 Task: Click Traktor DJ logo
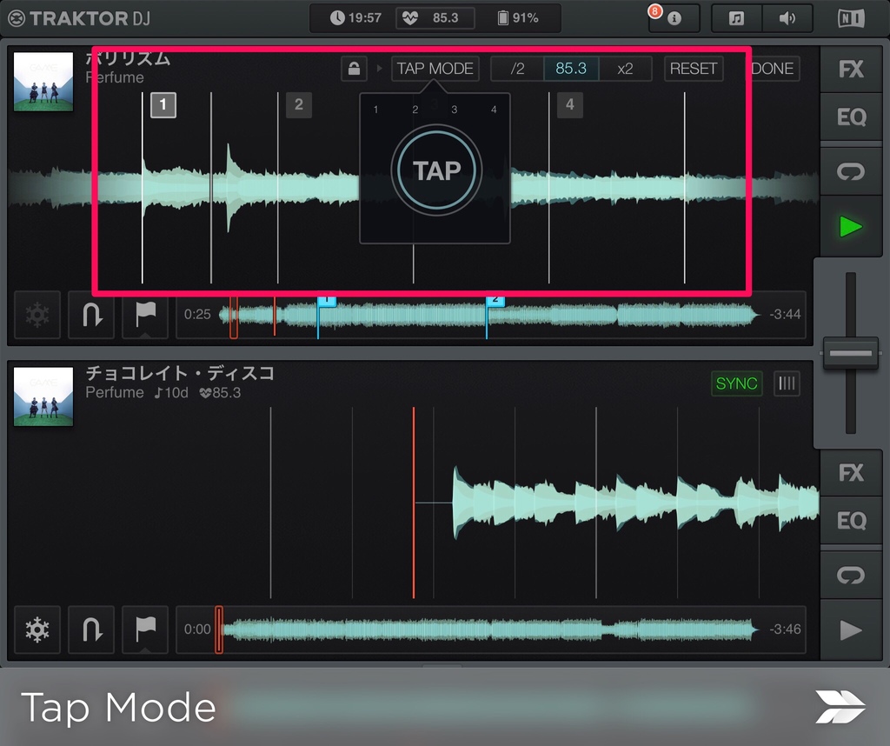(79, 19)
